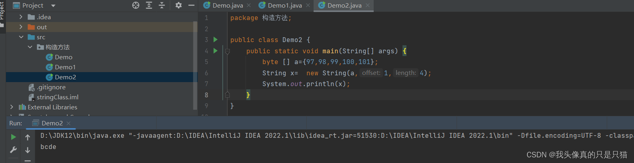Click the byte array declaration line
The image size is (634, 163).
click(x=320, y=62)
